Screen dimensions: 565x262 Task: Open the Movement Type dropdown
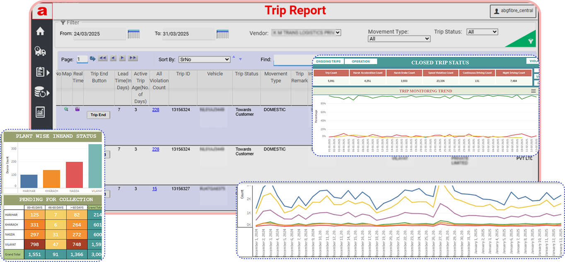click(399, 38)
